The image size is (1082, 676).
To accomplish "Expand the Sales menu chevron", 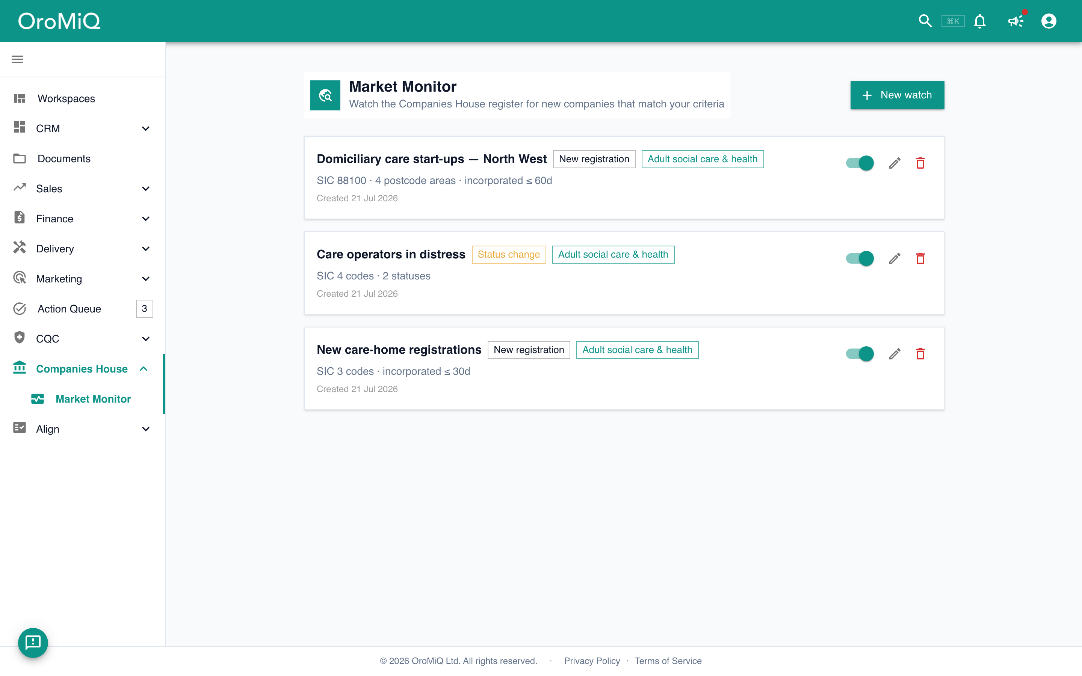I will 145,189.
